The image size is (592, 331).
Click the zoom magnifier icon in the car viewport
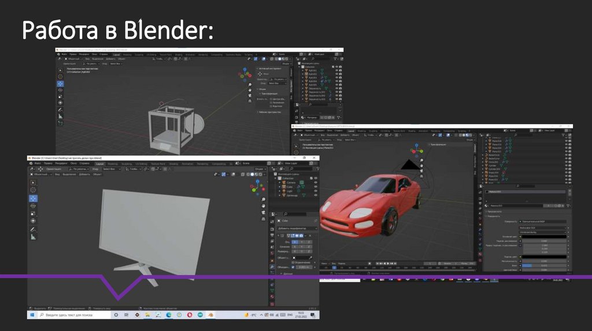coord(421,160)
